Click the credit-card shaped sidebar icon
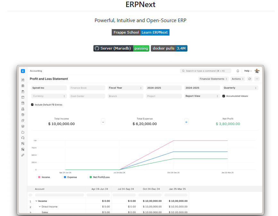 click(x=23, y=97)
